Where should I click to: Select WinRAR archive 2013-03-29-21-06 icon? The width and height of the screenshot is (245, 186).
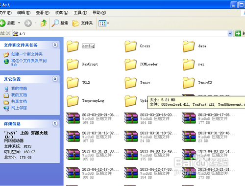[x=73, y=118]
